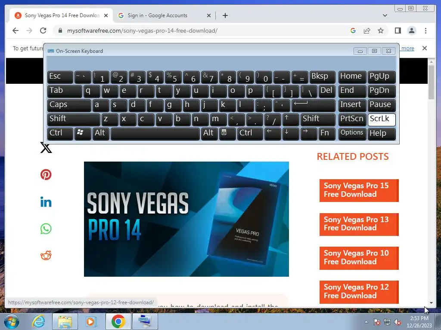Click scrollbar down arrow
441x330 pixels.
point(431,303)
